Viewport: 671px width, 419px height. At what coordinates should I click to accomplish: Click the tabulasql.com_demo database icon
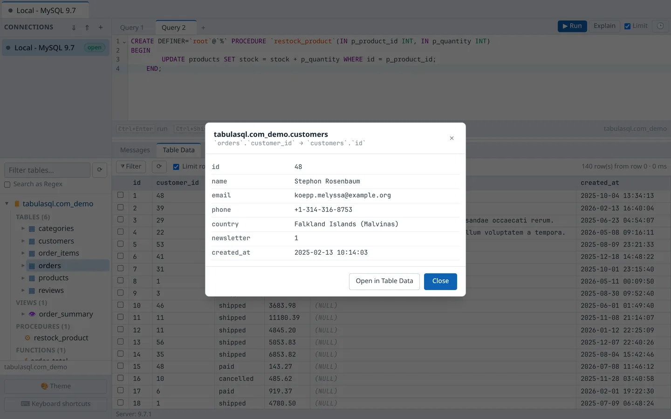click(17, 204)
